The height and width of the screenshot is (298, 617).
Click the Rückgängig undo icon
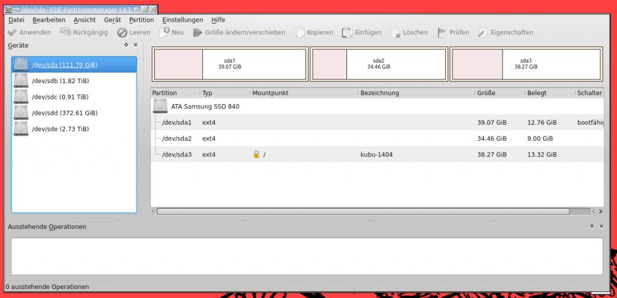click(66, 33)
